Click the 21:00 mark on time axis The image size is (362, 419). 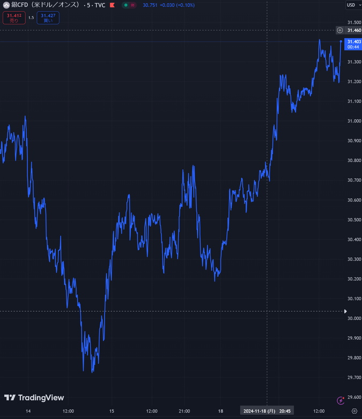click(184, 411)
